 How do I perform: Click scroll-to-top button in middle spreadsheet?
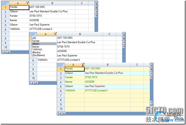tap(124, 35)
